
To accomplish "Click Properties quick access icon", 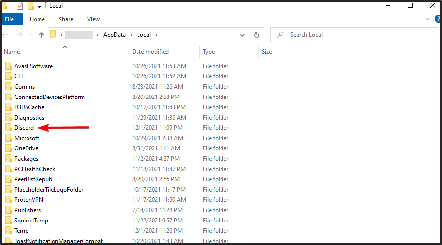I will pyautogui.click(x=20, y=6).
